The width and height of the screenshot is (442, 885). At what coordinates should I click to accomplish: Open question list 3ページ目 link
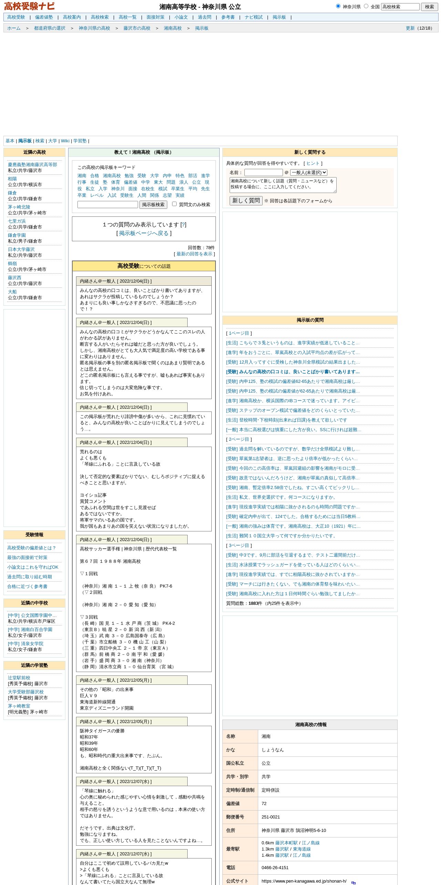(x=239, y=546)
